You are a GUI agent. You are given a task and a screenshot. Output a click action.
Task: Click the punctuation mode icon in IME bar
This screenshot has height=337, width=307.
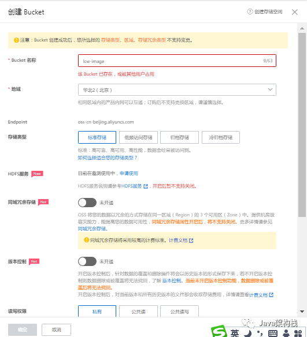[x=260, y=333]
